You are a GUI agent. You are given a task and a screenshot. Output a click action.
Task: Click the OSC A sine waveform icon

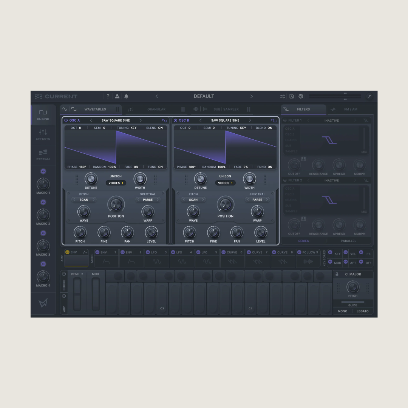coord(164,121)
